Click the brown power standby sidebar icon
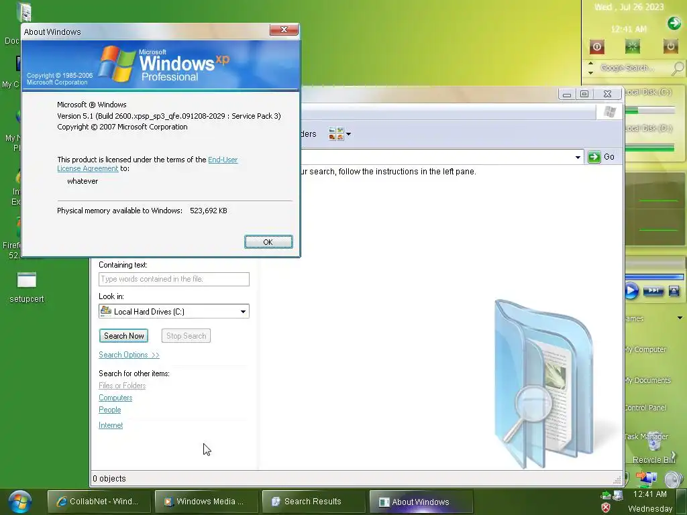The image size is (687, 515). point(670,46)
